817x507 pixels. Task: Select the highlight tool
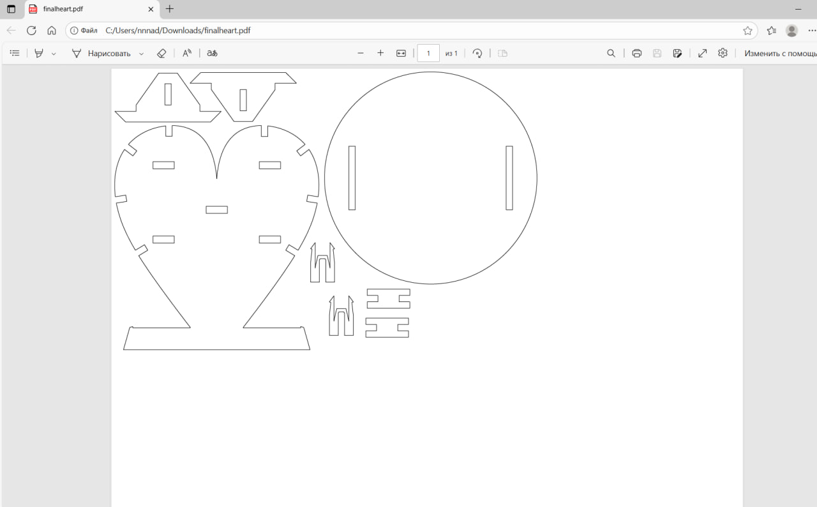point(39,53)
